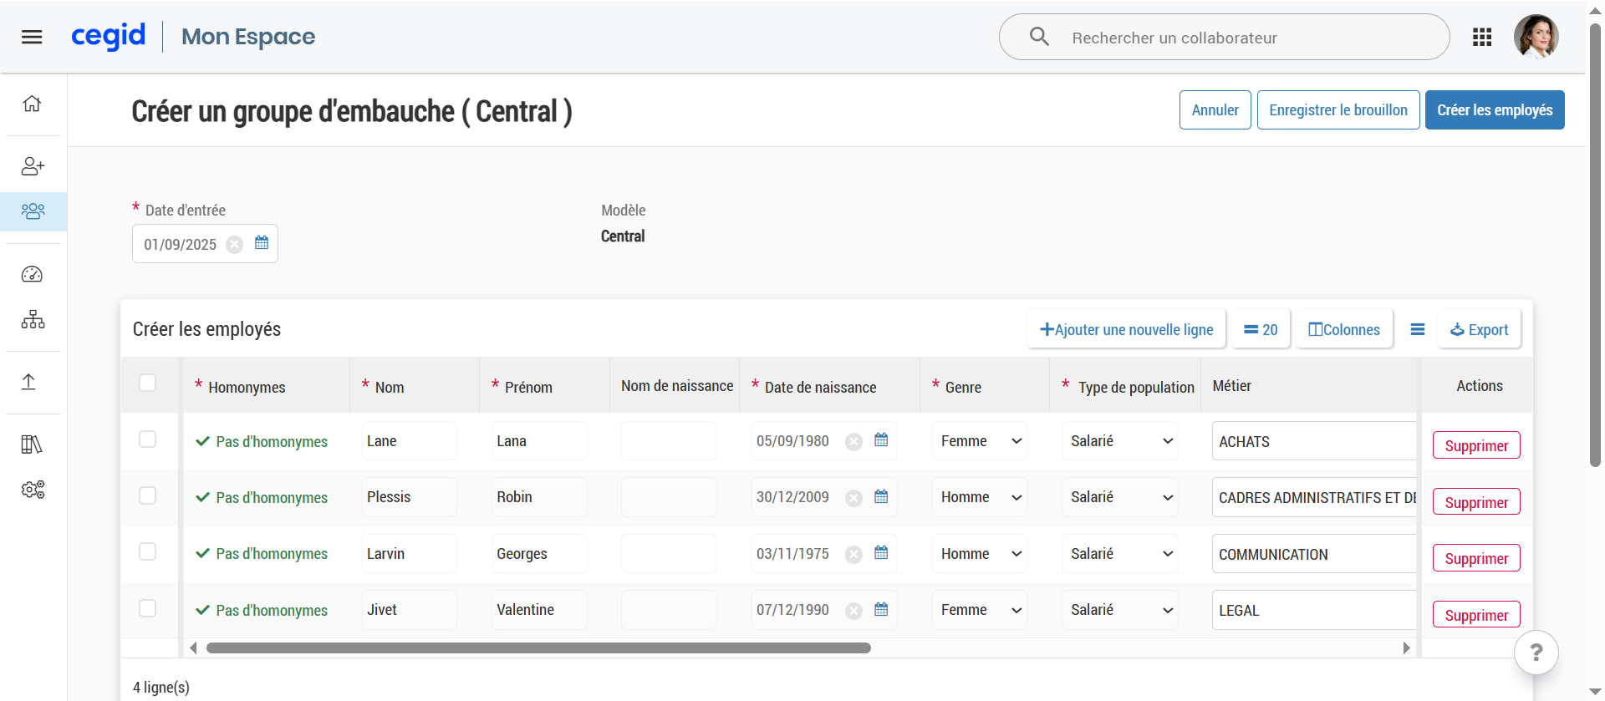Image resolution: width=1605 pixels, height=701 pixels.
Task: Open the help question mark button
Action: pos(1536,653)
